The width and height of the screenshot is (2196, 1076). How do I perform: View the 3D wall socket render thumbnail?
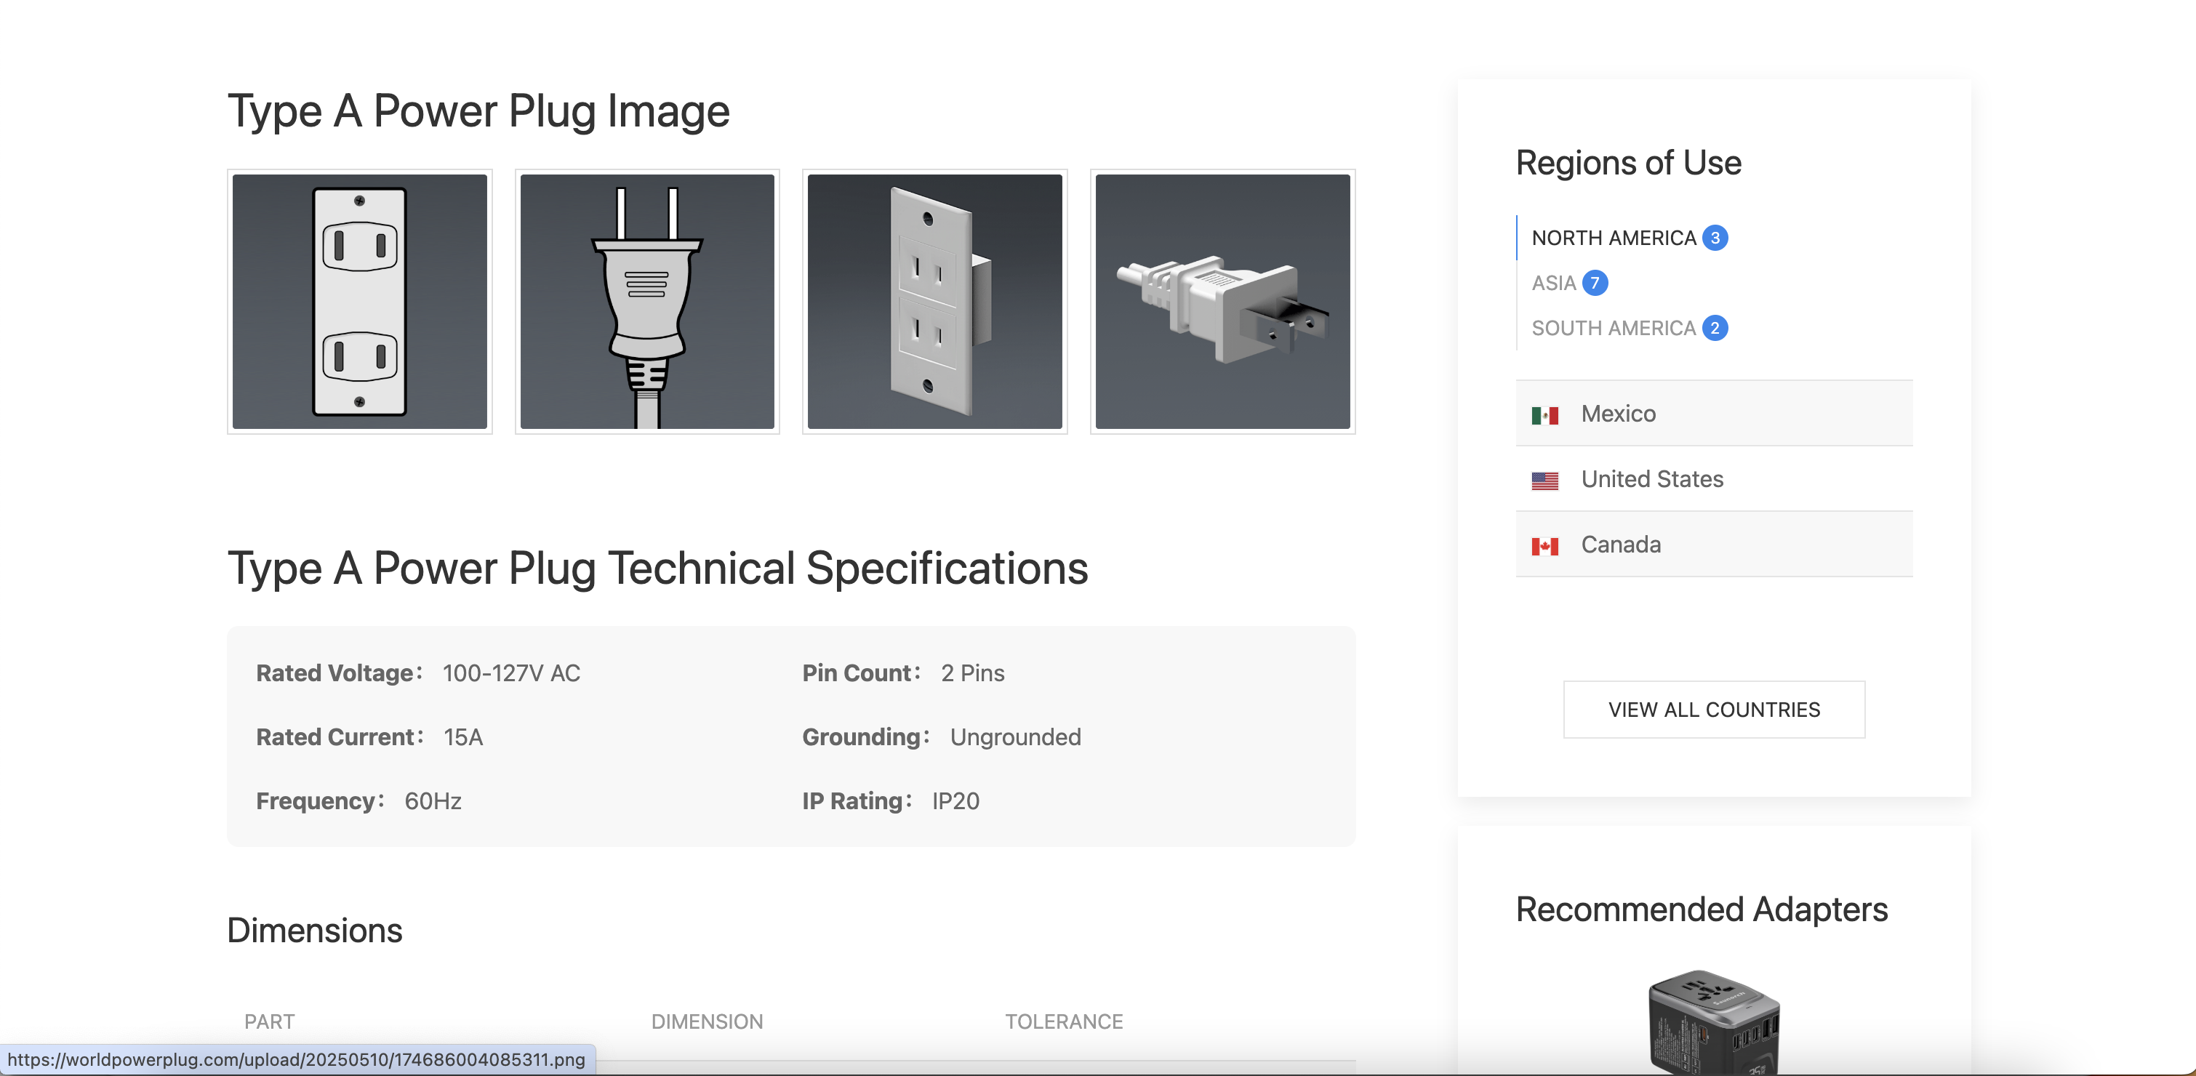[934, 302]
